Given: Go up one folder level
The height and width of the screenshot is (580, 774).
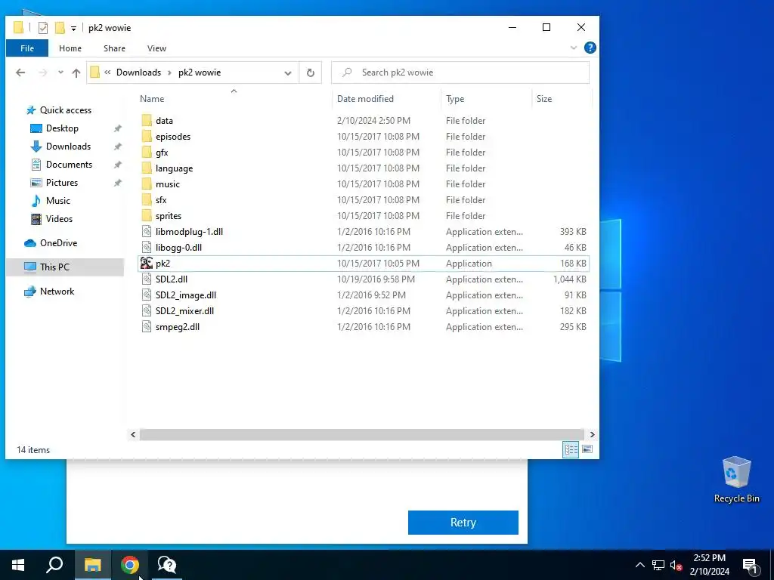Looking at the screenshot, I should 76,72.
